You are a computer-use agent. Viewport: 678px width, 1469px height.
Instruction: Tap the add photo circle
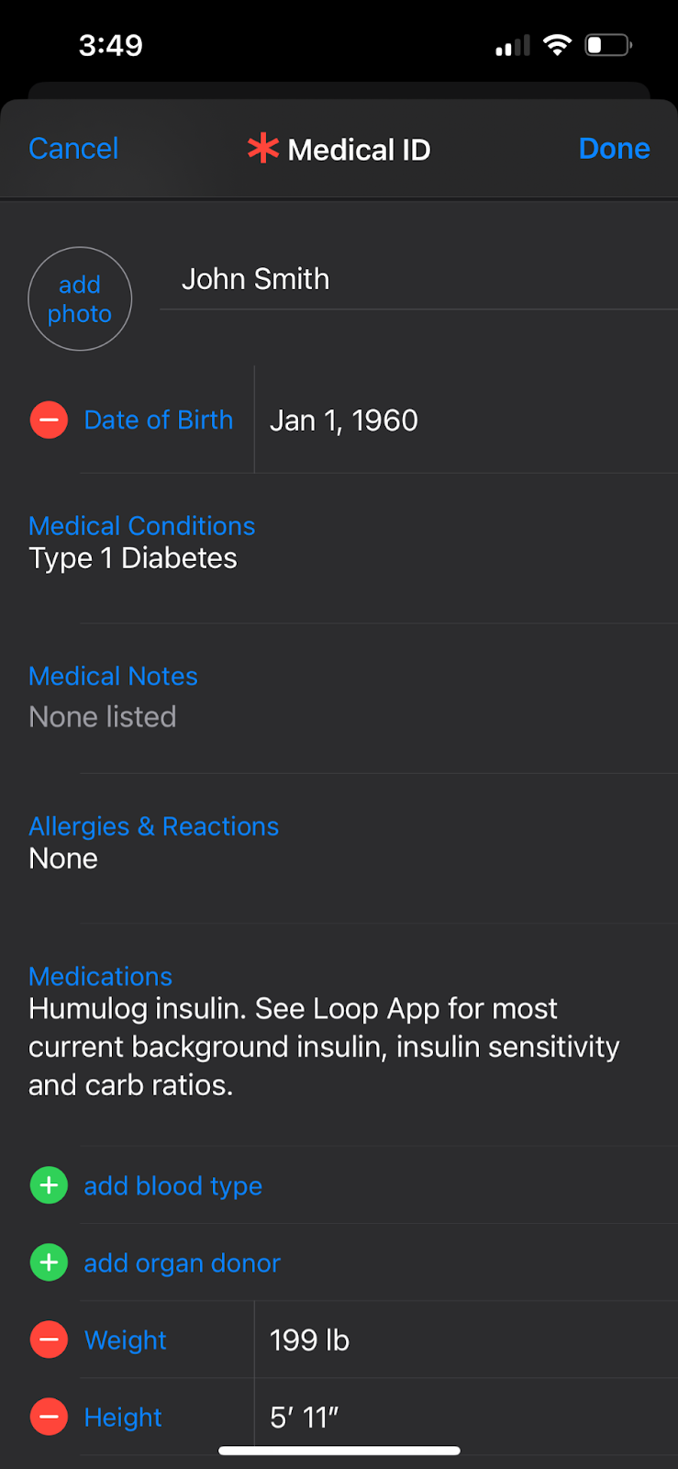[x=80, y=299]
